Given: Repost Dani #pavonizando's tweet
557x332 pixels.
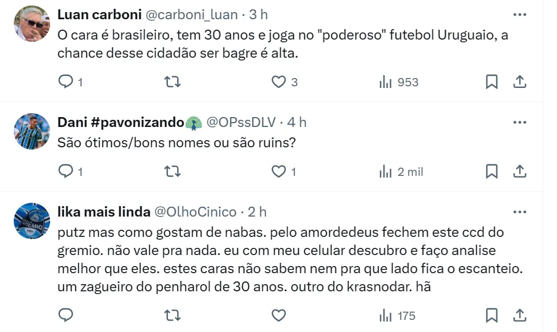Looking at the screenshot, I should (x=173, y=171).
